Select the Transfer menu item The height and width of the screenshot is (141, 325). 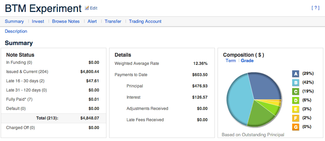[x=113, y=21]
